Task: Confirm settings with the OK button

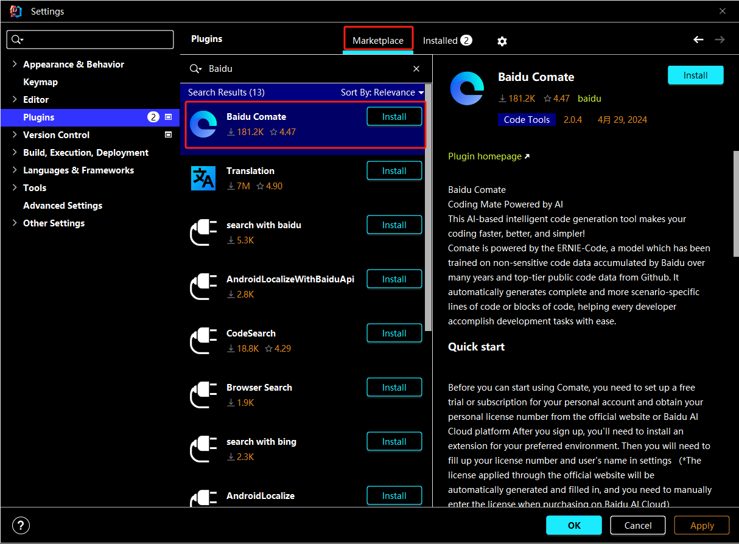Action: (574, 525)
